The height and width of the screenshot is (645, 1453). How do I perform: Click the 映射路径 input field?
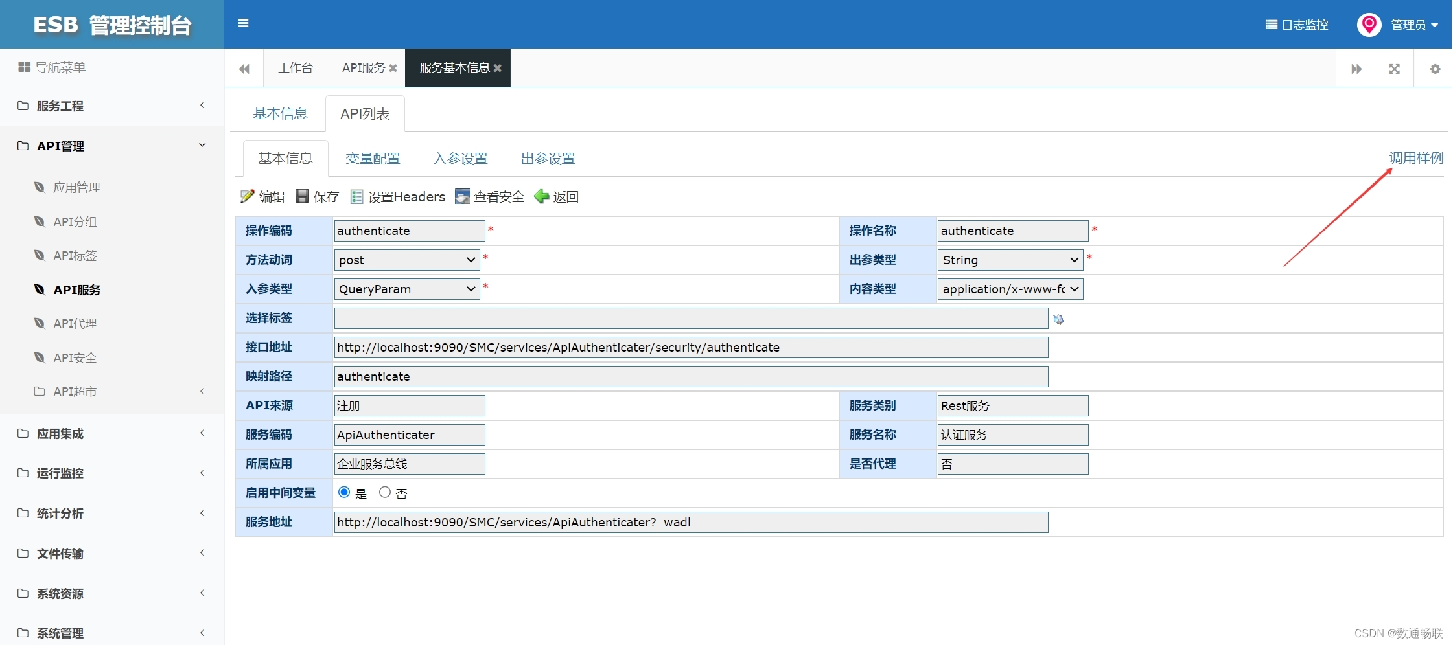pos(691,376)
